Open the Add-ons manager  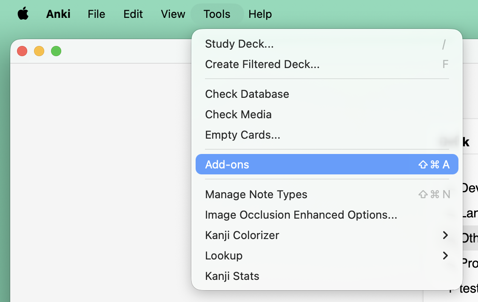point(227,164)
